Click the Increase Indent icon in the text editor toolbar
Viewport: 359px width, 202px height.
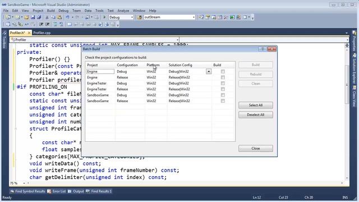tap(47, 24)
